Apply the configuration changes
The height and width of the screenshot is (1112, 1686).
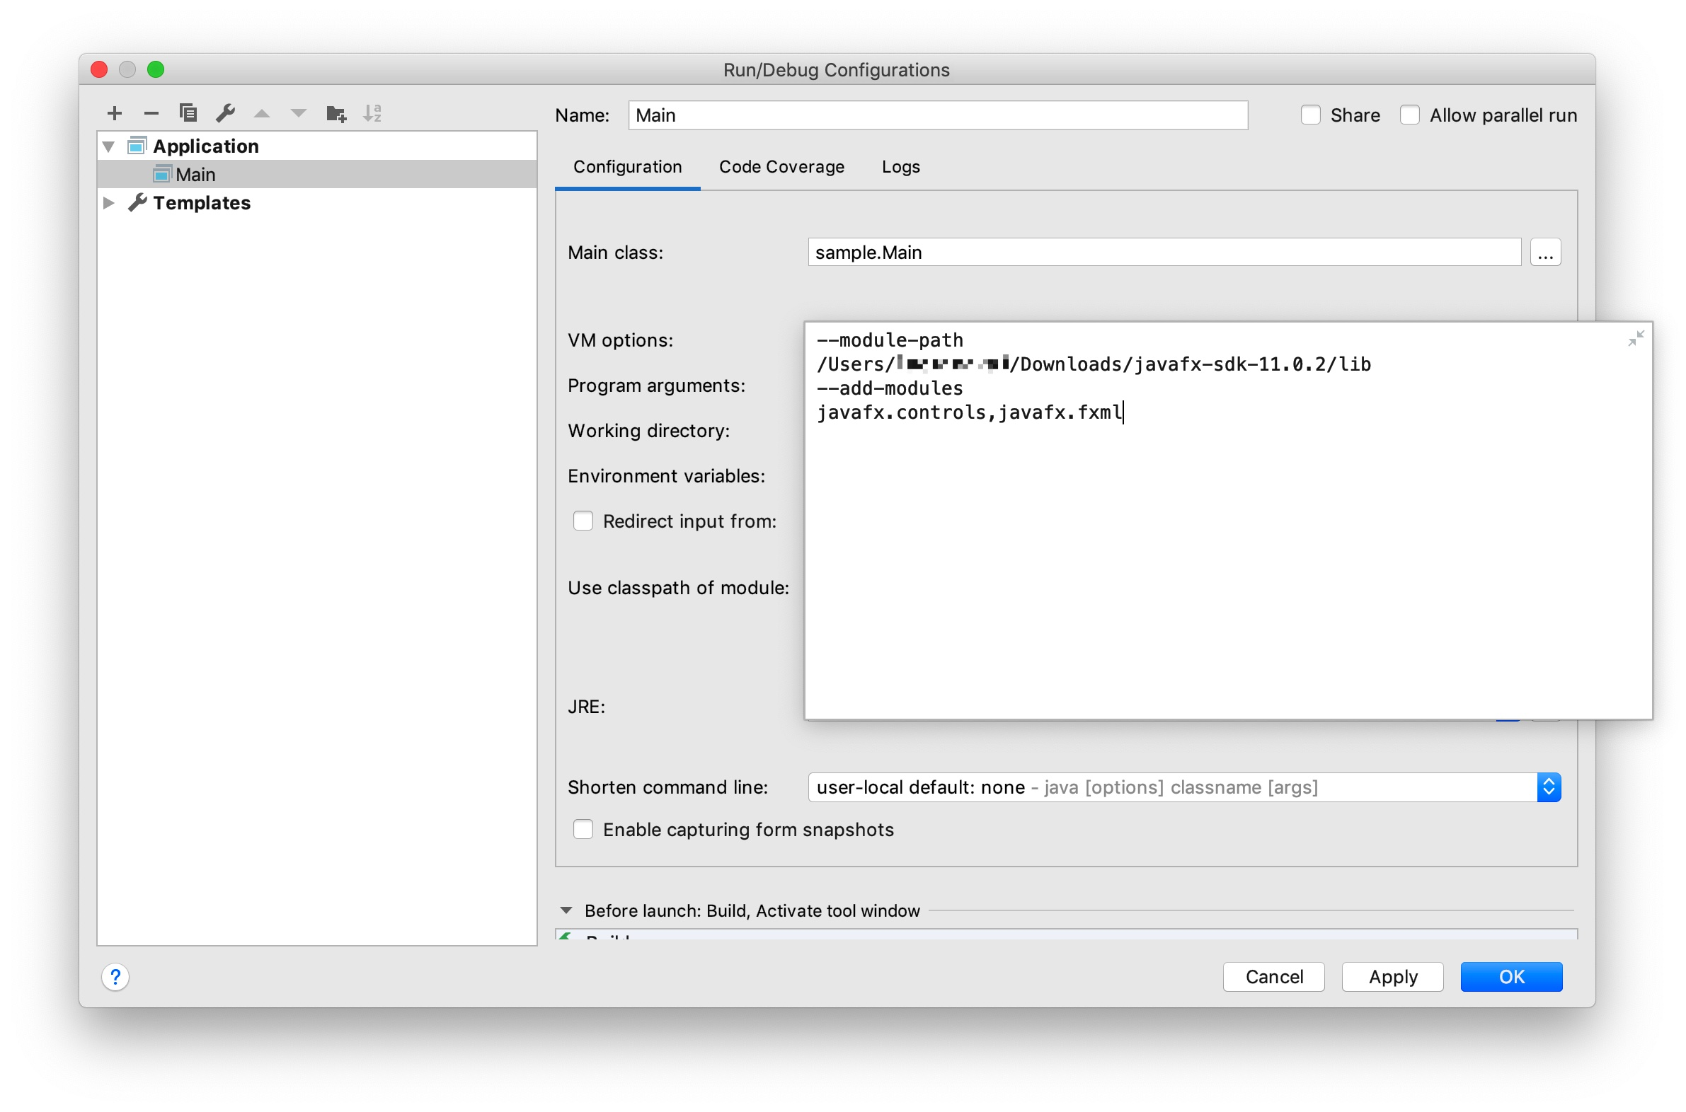[1392, 977]
